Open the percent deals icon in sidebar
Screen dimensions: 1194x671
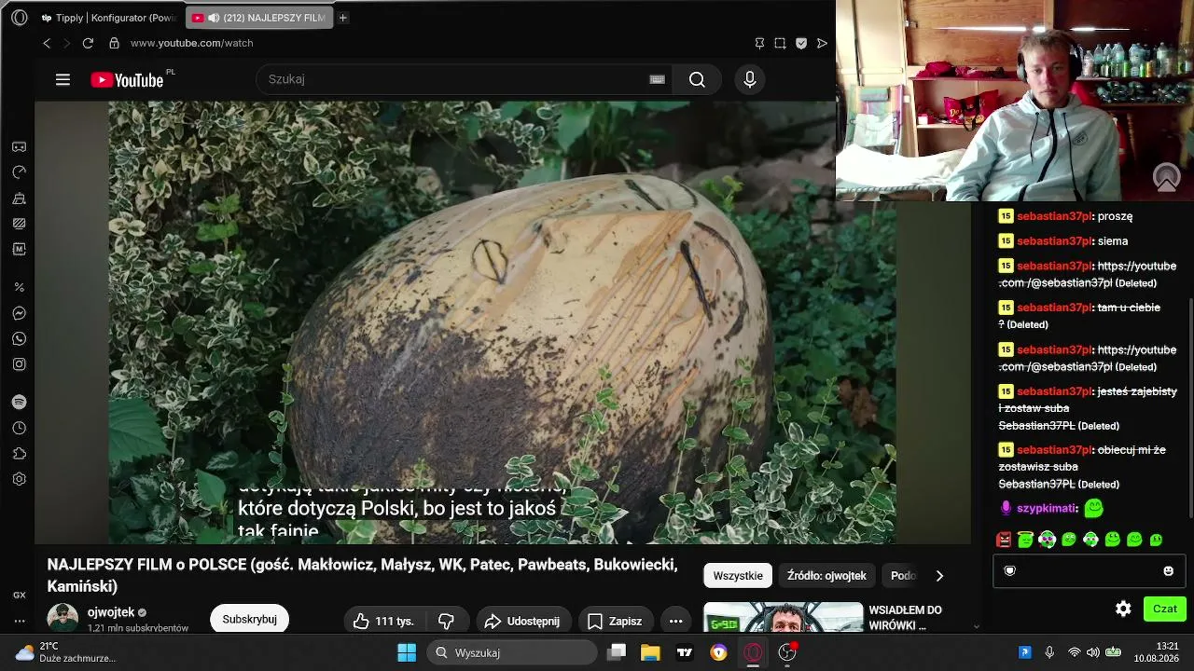[x=19, y=287]
